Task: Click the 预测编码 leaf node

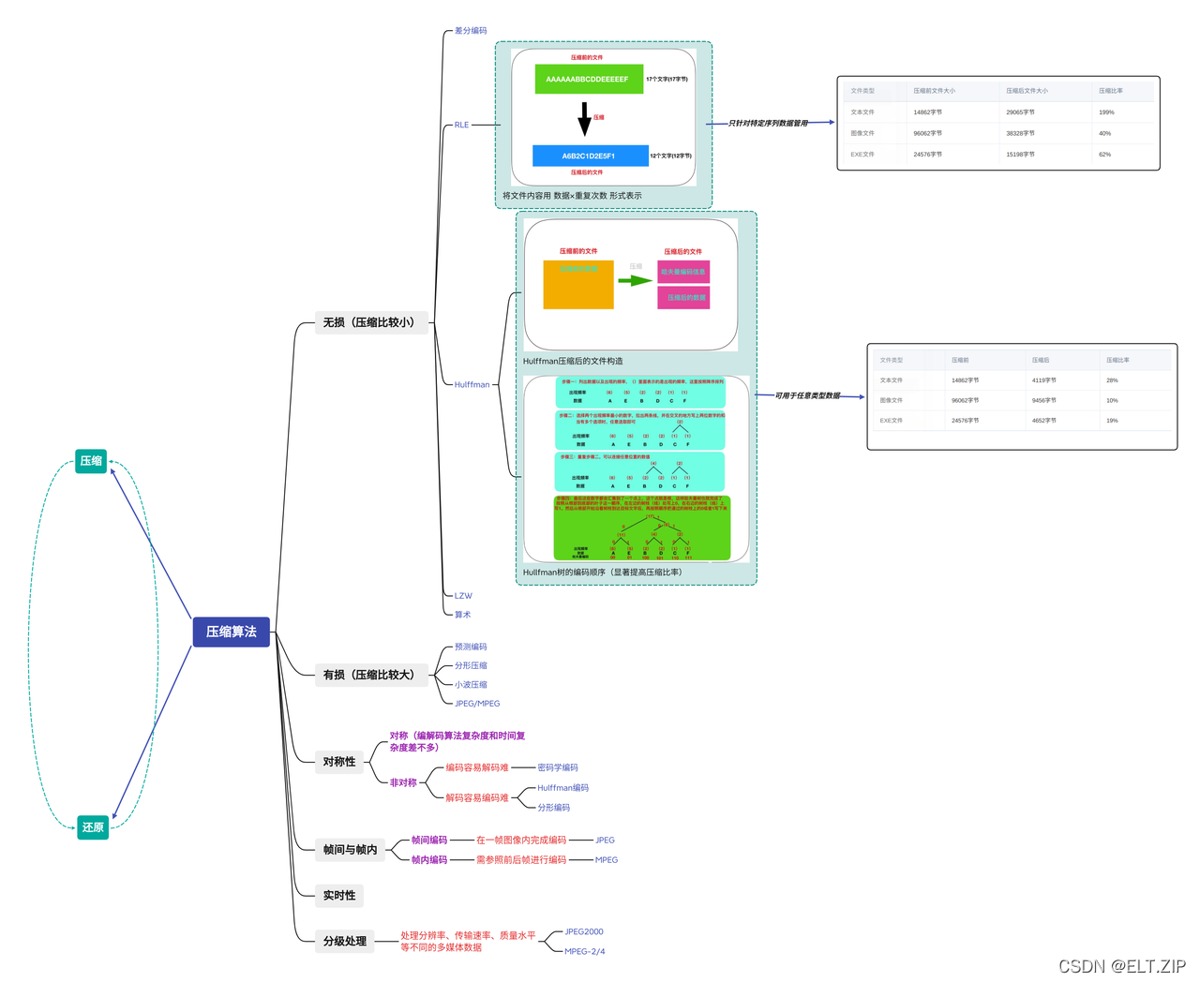Action: click(471, 647)
